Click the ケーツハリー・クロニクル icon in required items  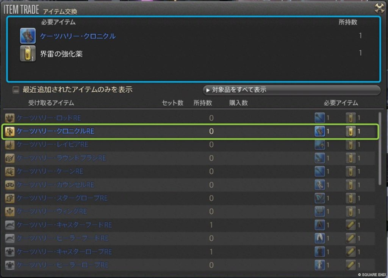point(28,36)
